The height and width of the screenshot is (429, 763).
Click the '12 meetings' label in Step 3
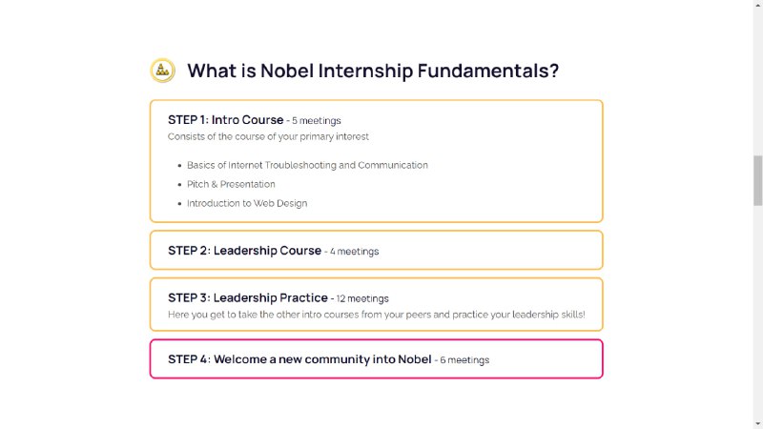[x=362, y=298]
